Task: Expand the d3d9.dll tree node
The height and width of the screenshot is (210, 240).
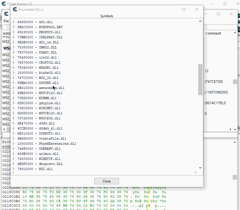Action: click(13, 123)
